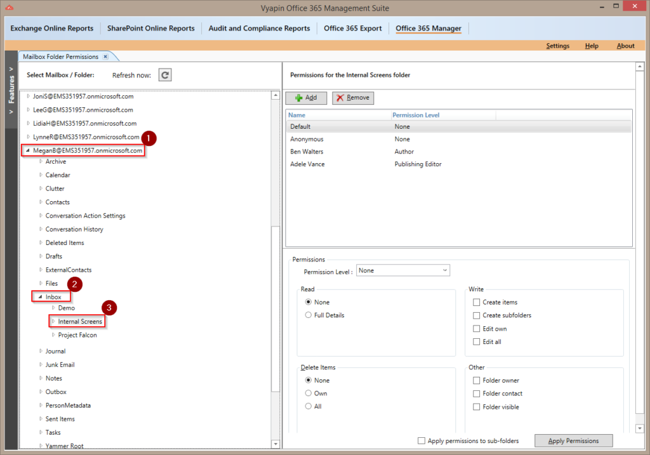Collapse the Inbox folder
Viewport: 650px width, 455px height.
[40, 297]
